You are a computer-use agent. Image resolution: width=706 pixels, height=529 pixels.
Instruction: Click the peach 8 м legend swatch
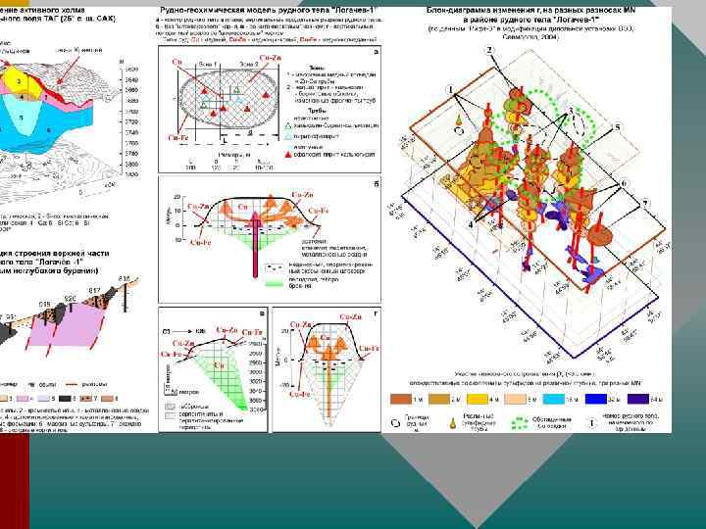515,399
